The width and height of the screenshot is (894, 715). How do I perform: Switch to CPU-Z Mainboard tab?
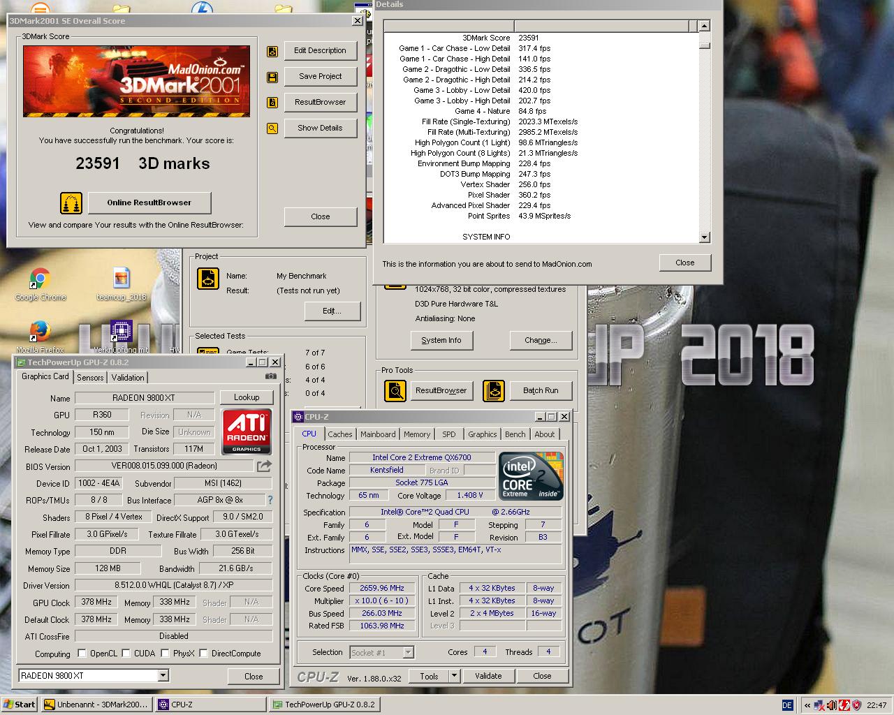[378, 434]
